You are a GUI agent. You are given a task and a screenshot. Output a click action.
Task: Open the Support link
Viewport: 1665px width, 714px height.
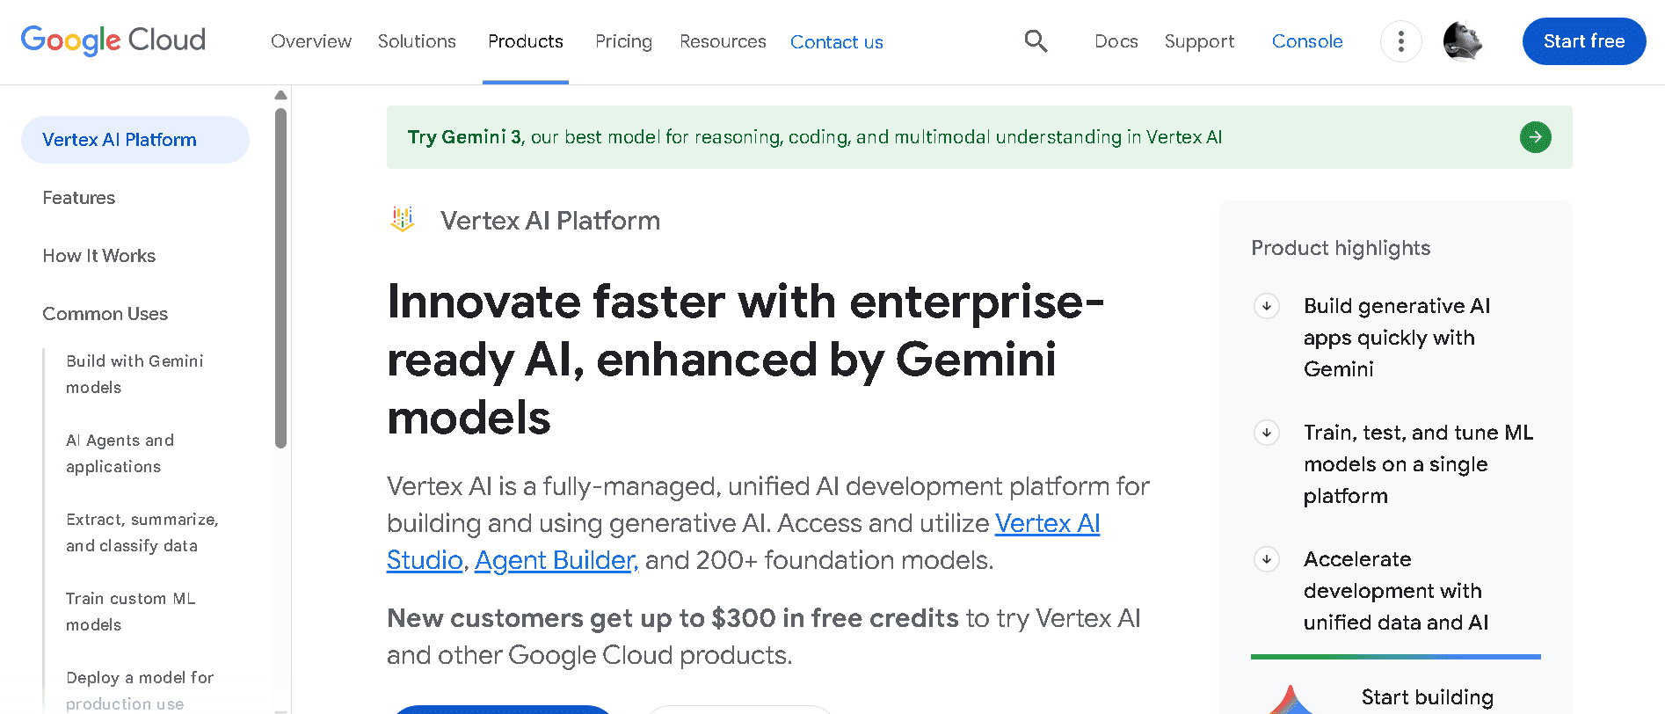(1199, 41)
